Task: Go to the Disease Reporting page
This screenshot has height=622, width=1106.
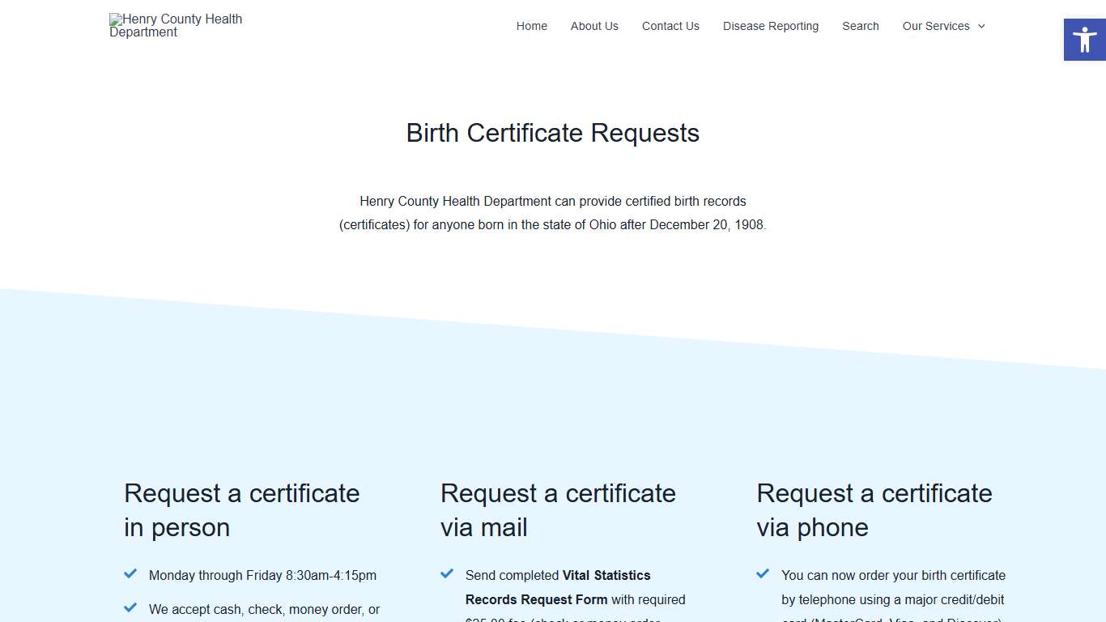Action: [x=770, y=26]
